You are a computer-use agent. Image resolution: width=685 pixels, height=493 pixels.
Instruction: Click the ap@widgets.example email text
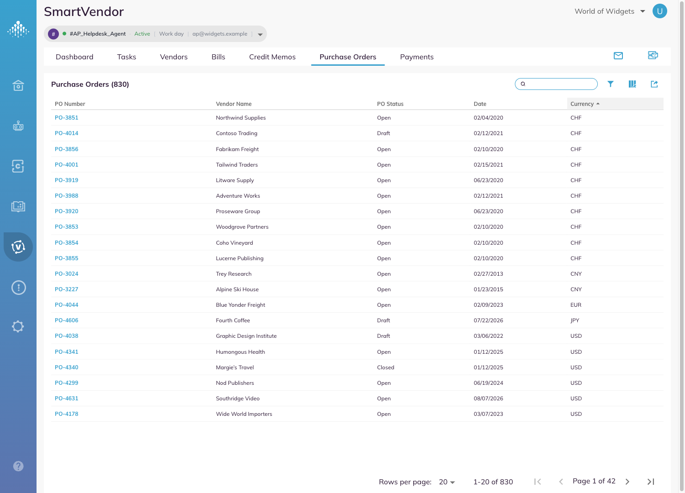pyautogui.click(x=220, y=34)
